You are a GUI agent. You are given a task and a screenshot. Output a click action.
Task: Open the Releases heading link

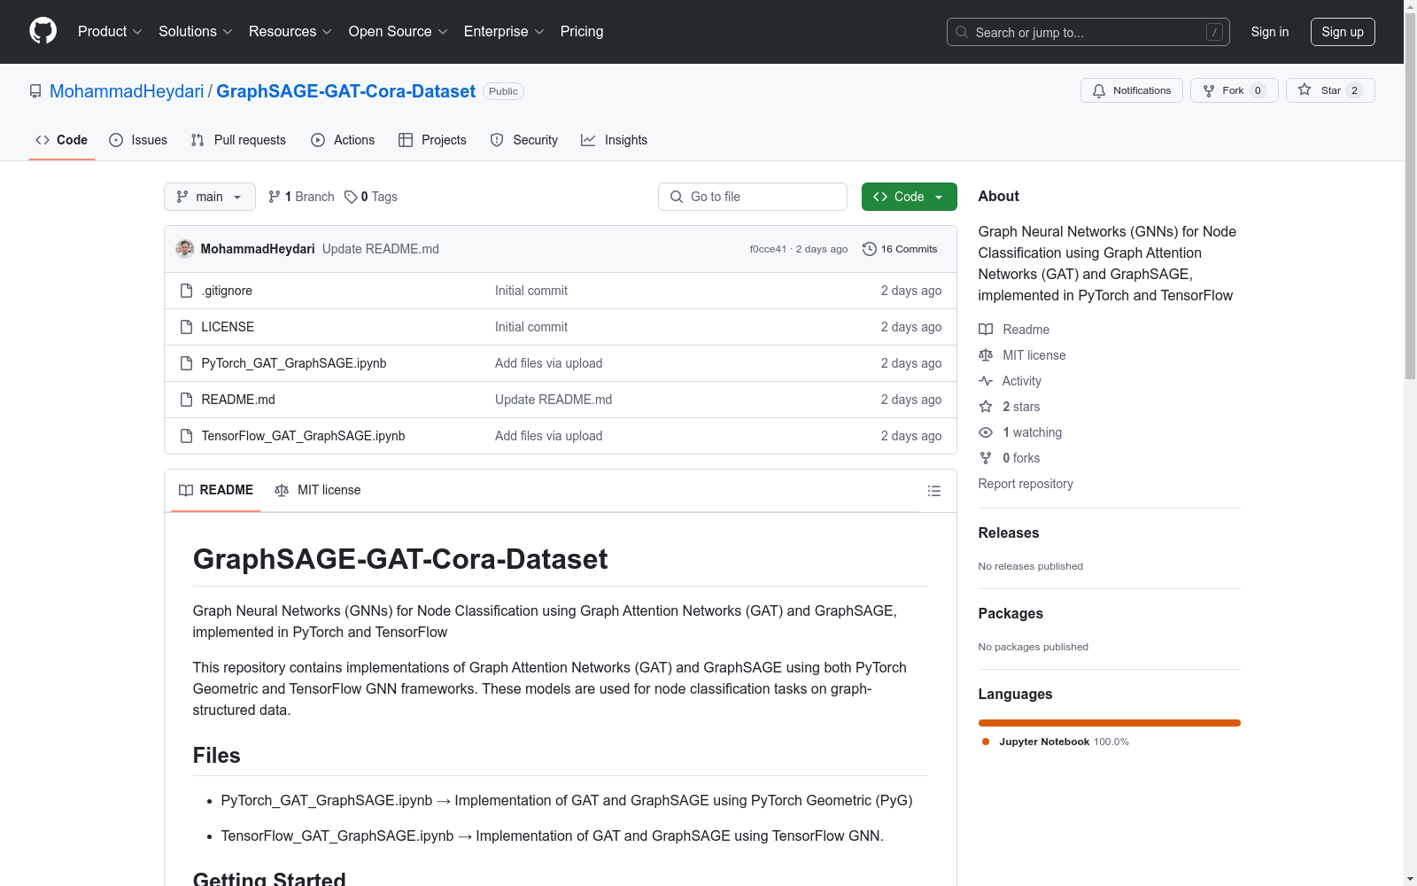(x=1009, y=532)
